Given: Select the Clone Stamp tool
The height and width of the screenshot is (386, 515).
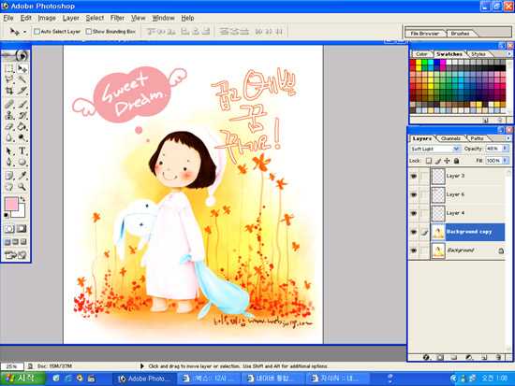Looking at the screenshot, I should [x=9, y=115].
